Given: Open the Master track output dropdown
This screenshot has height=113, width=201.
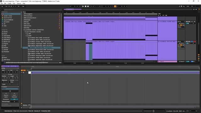Looking at the screenshot, I should 182,62.
